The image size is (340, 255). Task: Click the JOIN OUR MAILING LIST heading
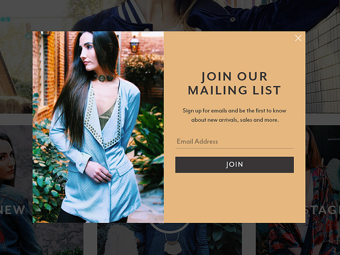234,84
